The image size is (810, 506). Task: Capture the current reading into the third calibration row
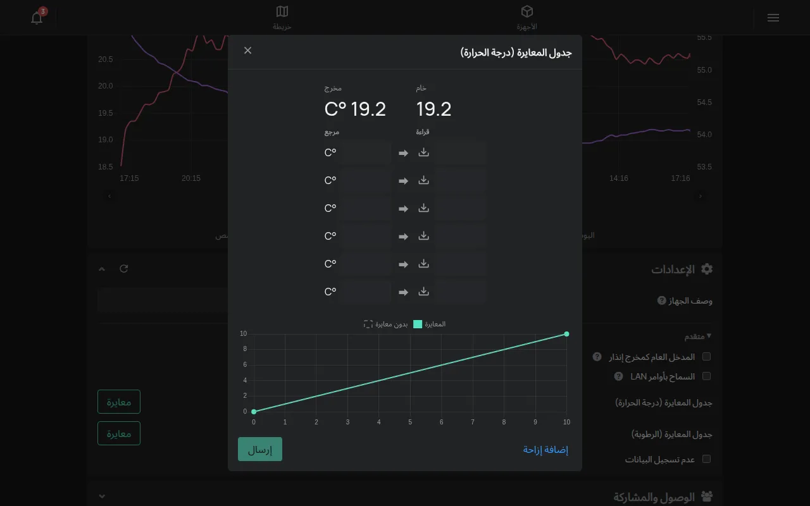tap(424, 208)
